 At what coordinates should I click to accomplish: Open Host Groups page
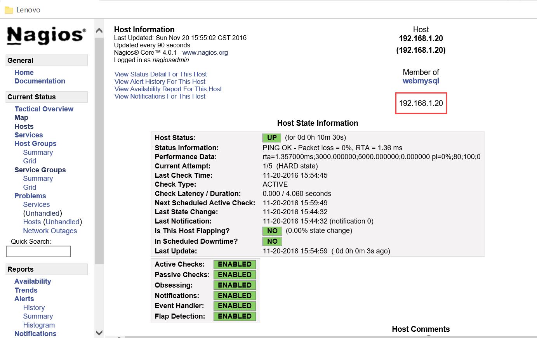(35, 144)
